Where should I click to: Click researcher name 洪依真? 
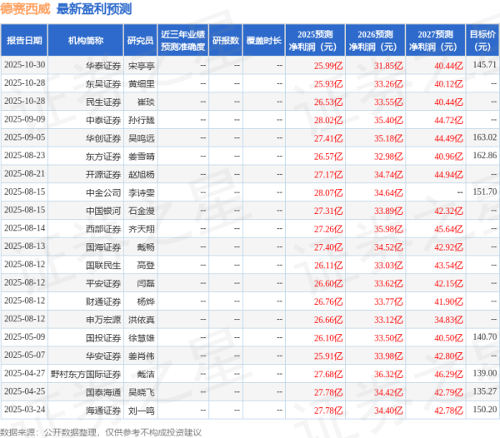(x=142, y=320)
